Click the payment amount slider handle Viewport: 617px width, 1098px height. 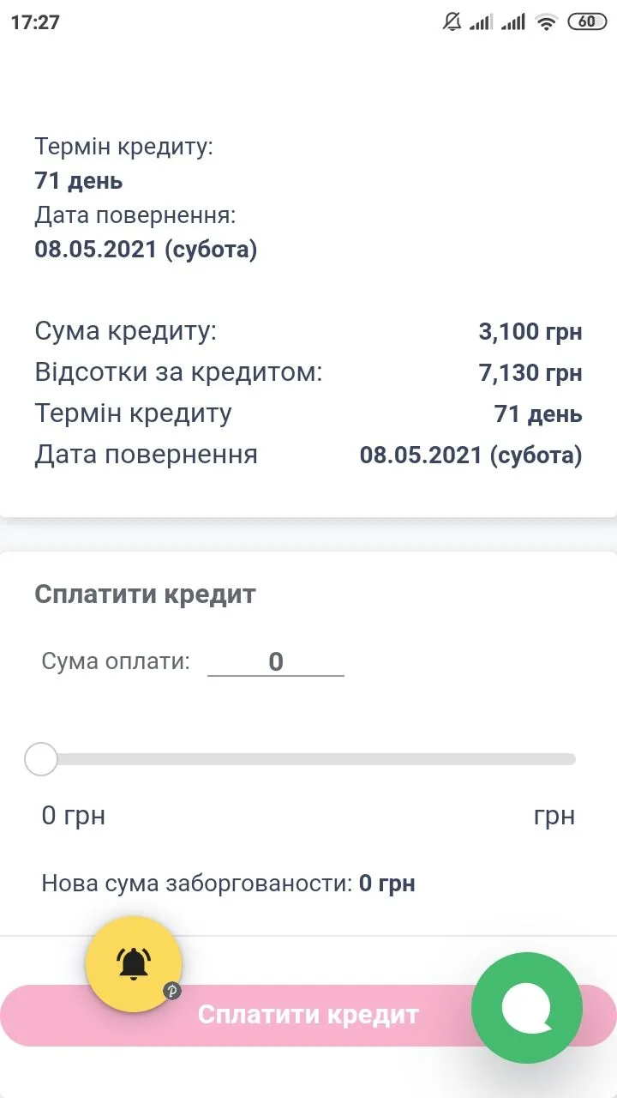click(40, 759)
